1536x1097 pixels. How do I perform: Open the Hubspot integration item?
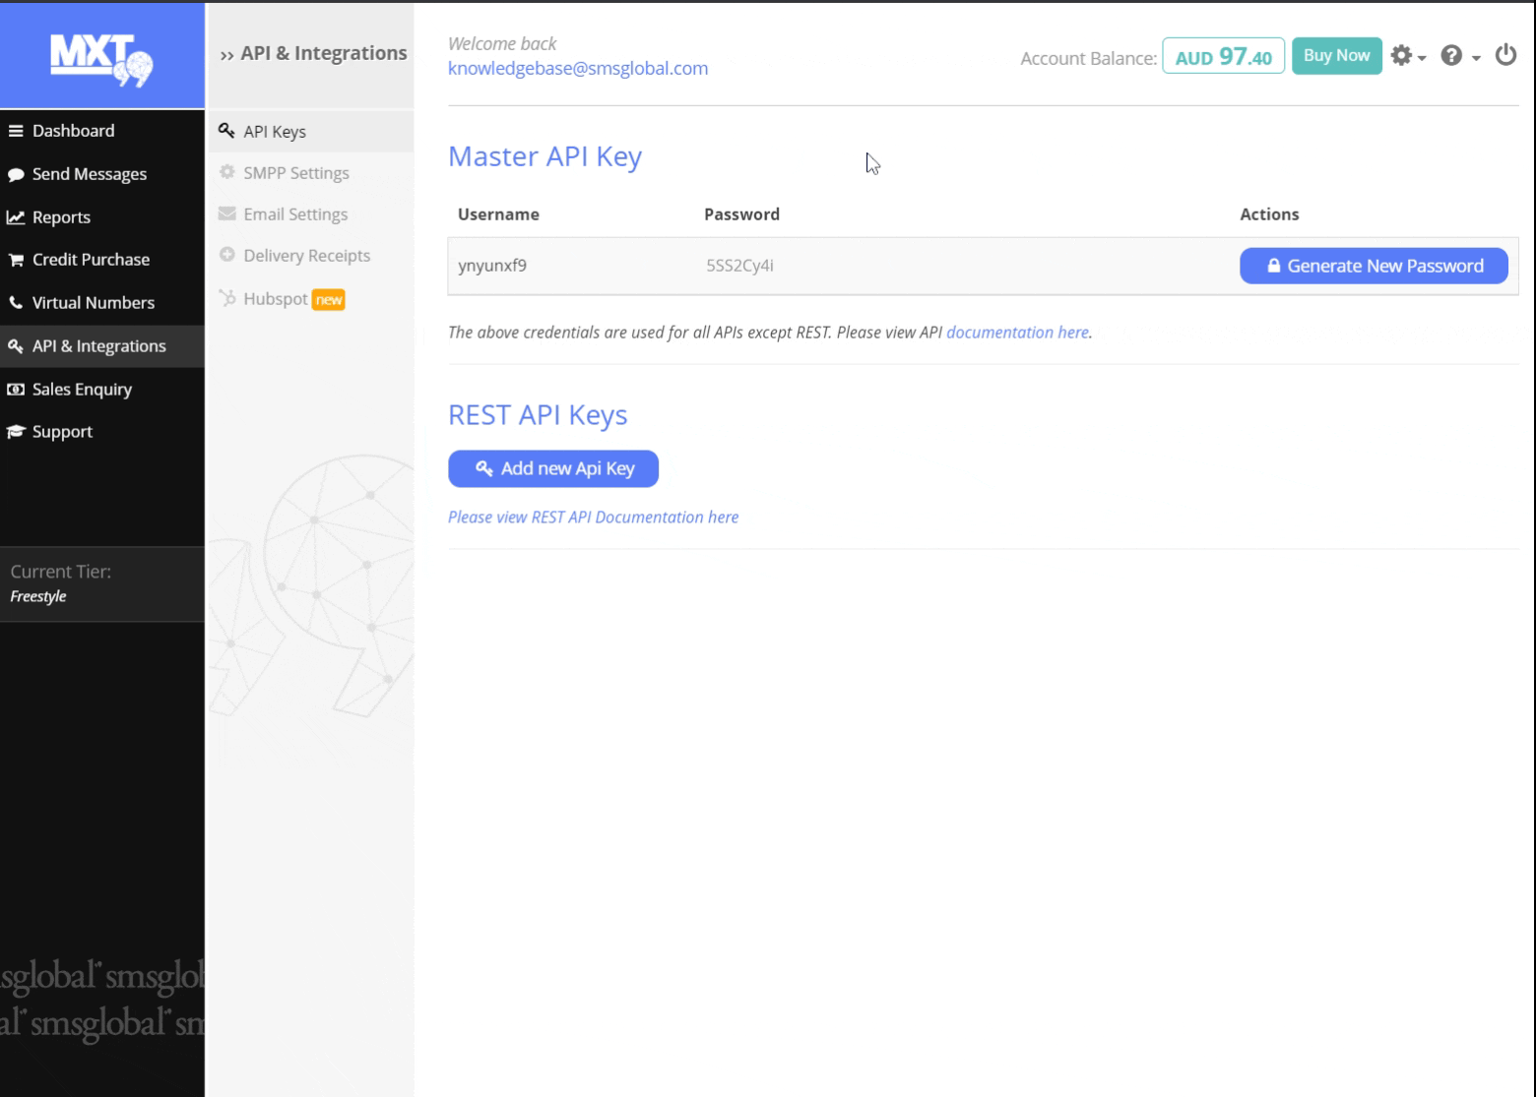pos(276,299)
